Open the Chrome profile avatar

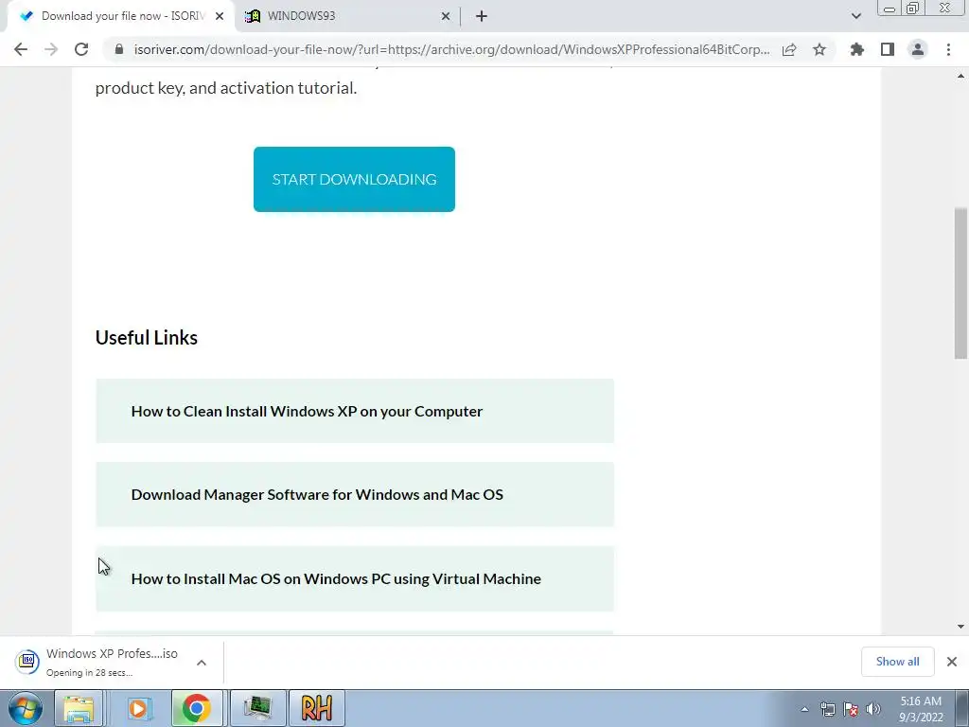point(918,49)
